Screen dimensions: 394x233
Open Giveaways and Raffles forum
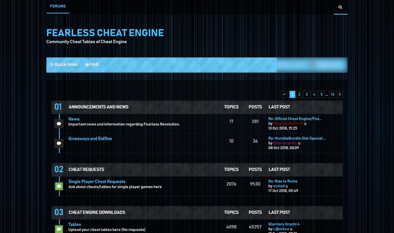pyautogui.click(x=90, y=138)
